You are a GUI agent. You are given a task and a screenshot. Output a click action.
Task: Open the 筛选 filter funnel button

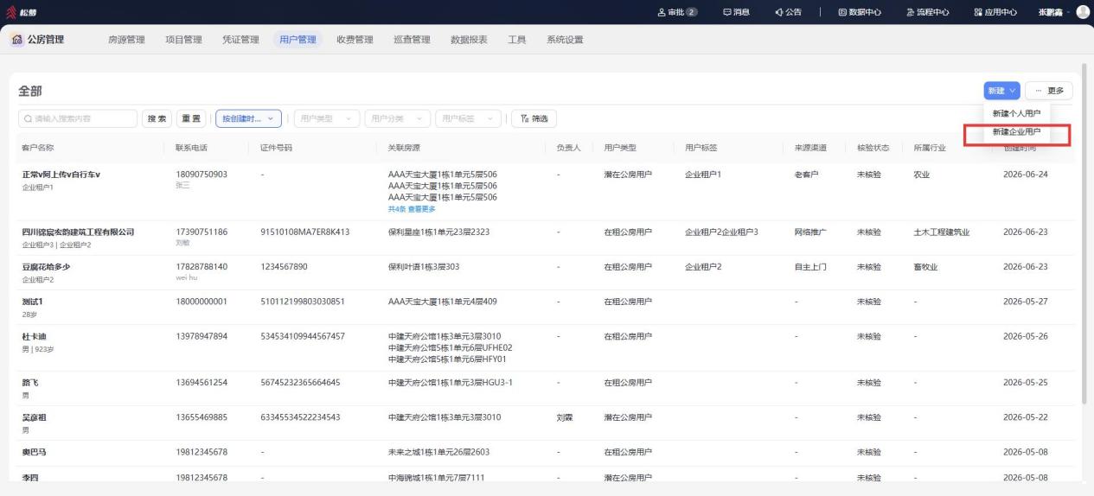pyautogui.click(x=534, y=118)
